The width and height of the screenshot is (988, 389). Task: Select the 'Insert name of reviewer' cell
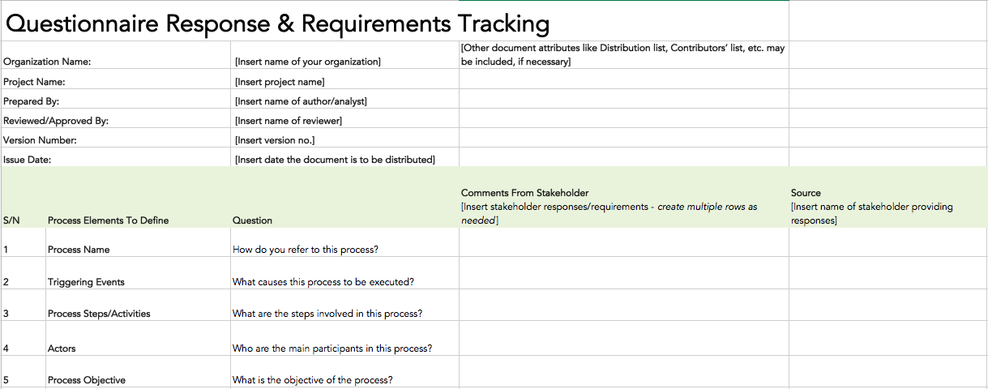pos(344,120)
